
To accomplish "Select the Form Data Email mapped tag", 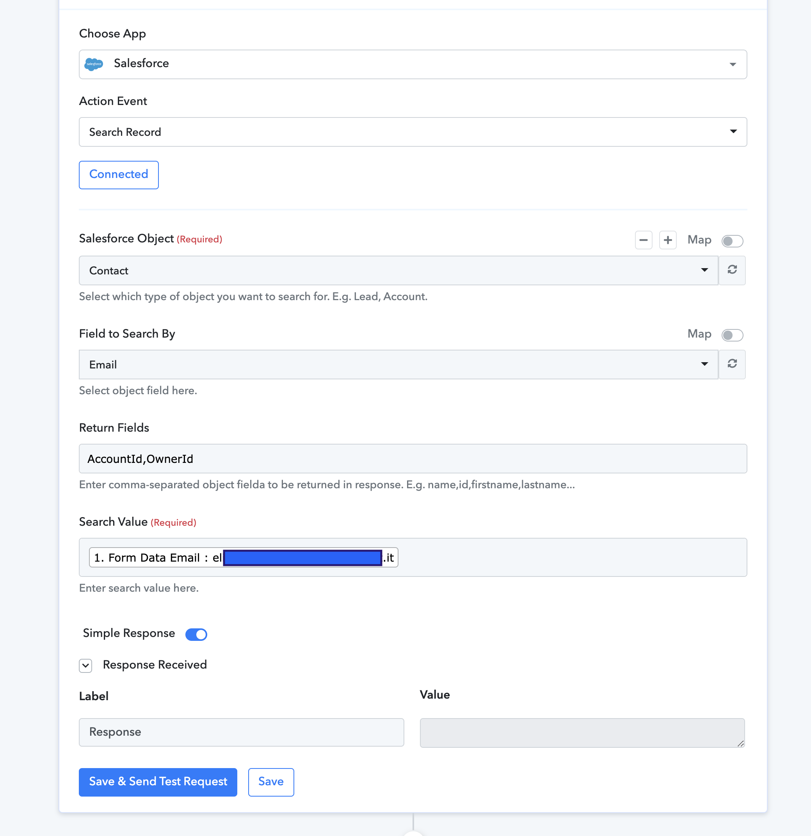I will [x=243, y=557].
